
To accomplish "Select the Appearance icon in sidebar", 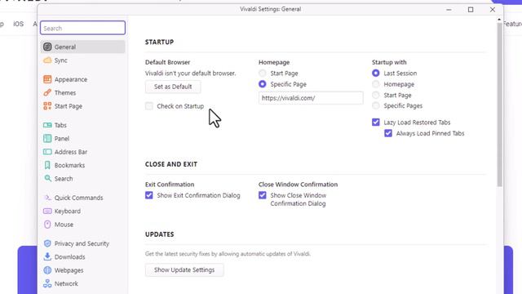I will click(x=47, y=79).
